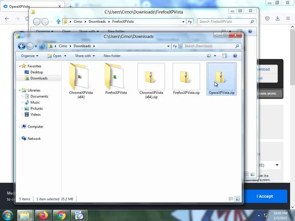Image resolution: width=295 pixels, height=221 pixels.
Task: Go back in the Downloads explorer window
Action: tap(22, 46)
